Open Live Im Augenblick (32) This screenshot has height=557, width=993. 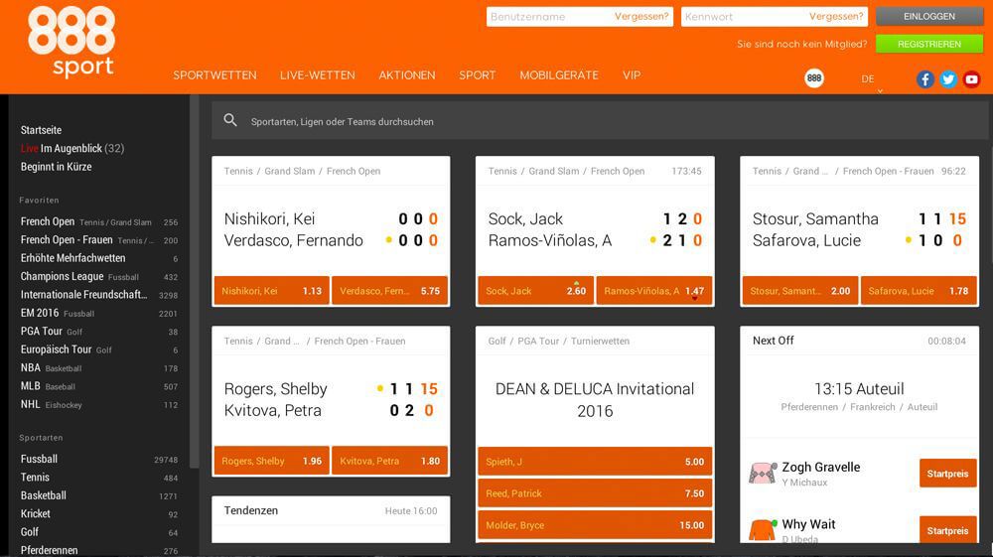(72, 148)
